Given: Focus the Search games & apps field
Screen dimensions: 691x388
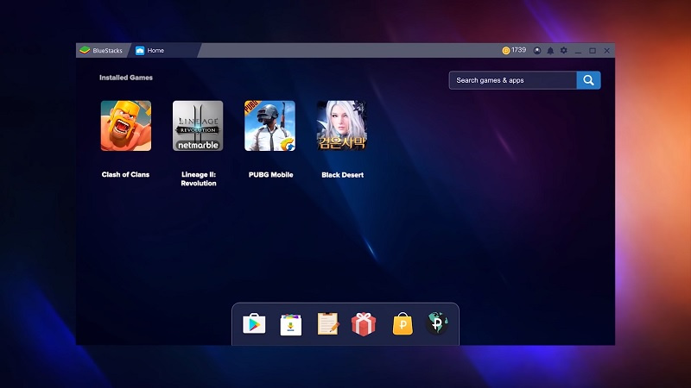Looking at the screenshot, I should click(512, 80).
